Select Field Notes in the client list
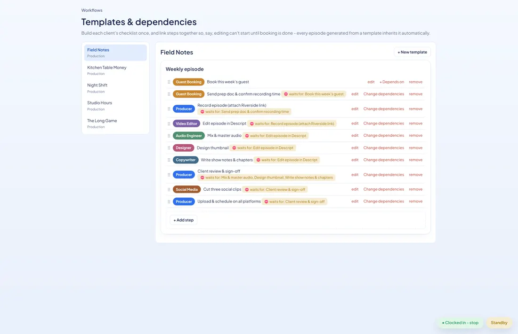The image size is (518, 334). coord(115,53)
